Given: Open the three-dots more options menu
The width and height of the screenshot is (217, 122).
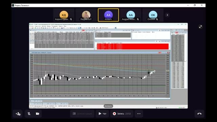Looking at the screenshot, I should point(139,114).
